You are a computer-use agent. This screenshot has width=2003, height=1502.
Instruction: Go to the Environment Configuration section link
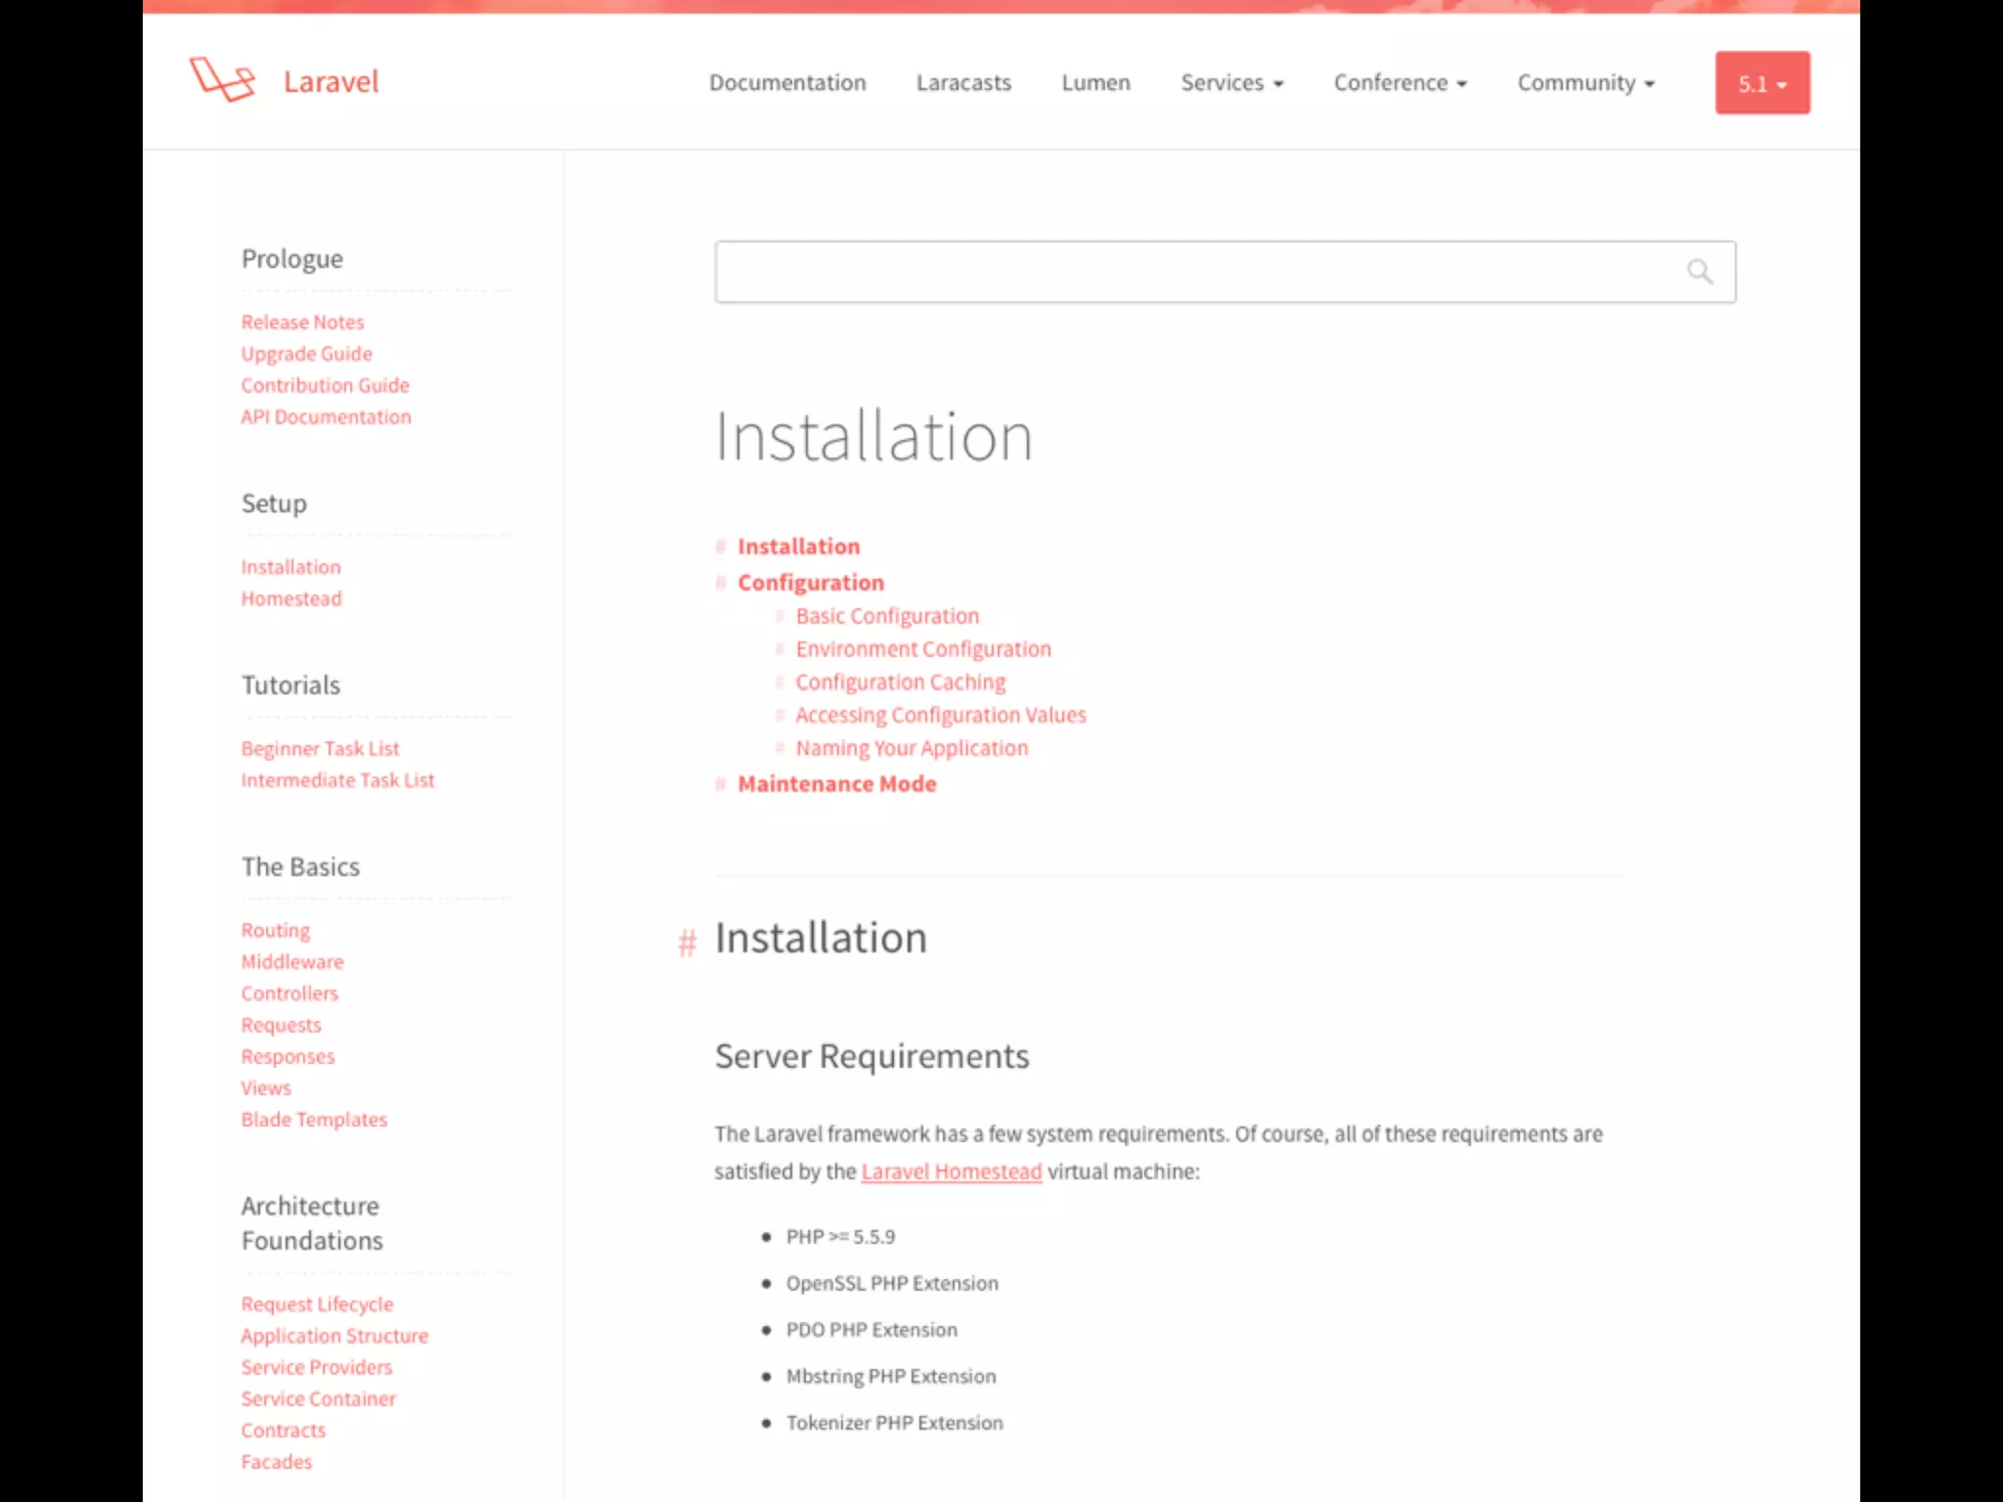click(x=922, y=649)
